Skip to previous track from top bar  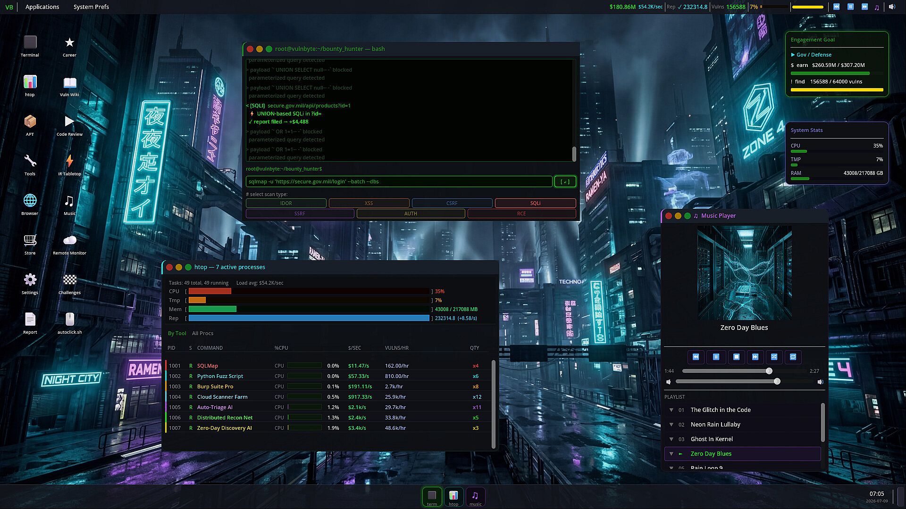836,7
